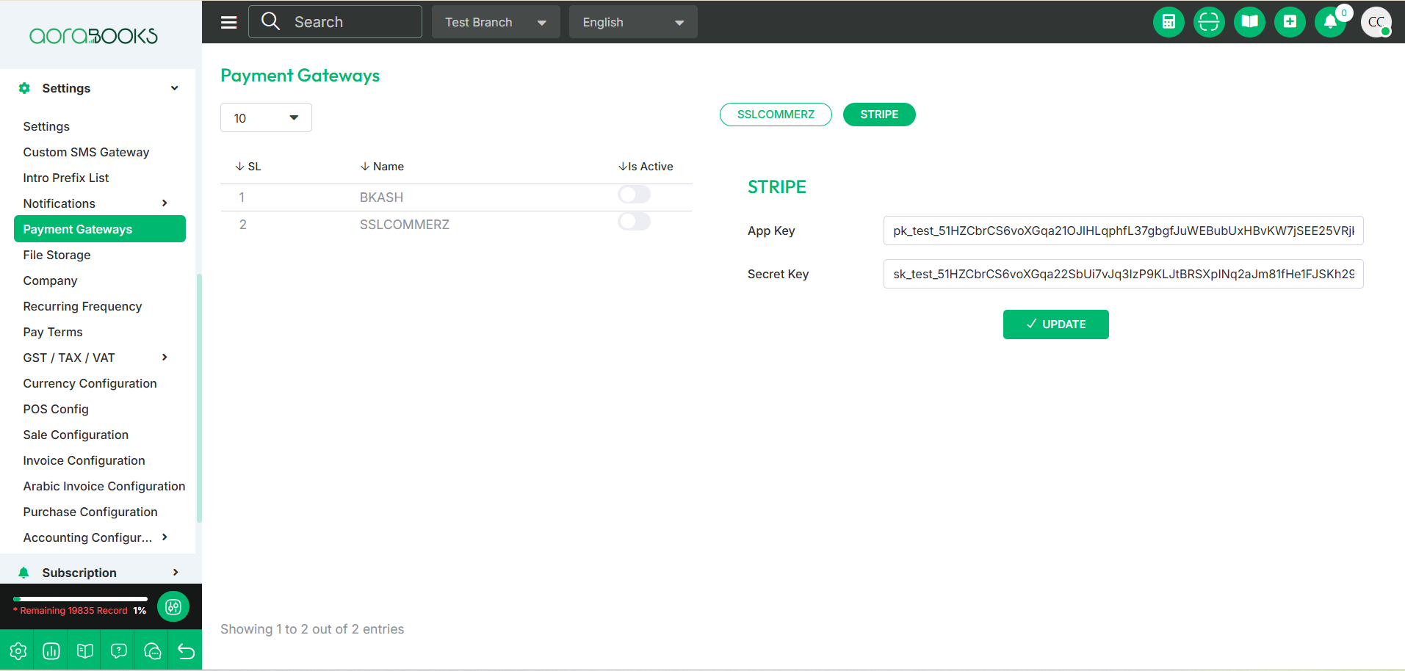Click the return arrow icon at bottom
Image resolution: width=1405 pixels, height=671 pixels.
click(x=186, y=650)
